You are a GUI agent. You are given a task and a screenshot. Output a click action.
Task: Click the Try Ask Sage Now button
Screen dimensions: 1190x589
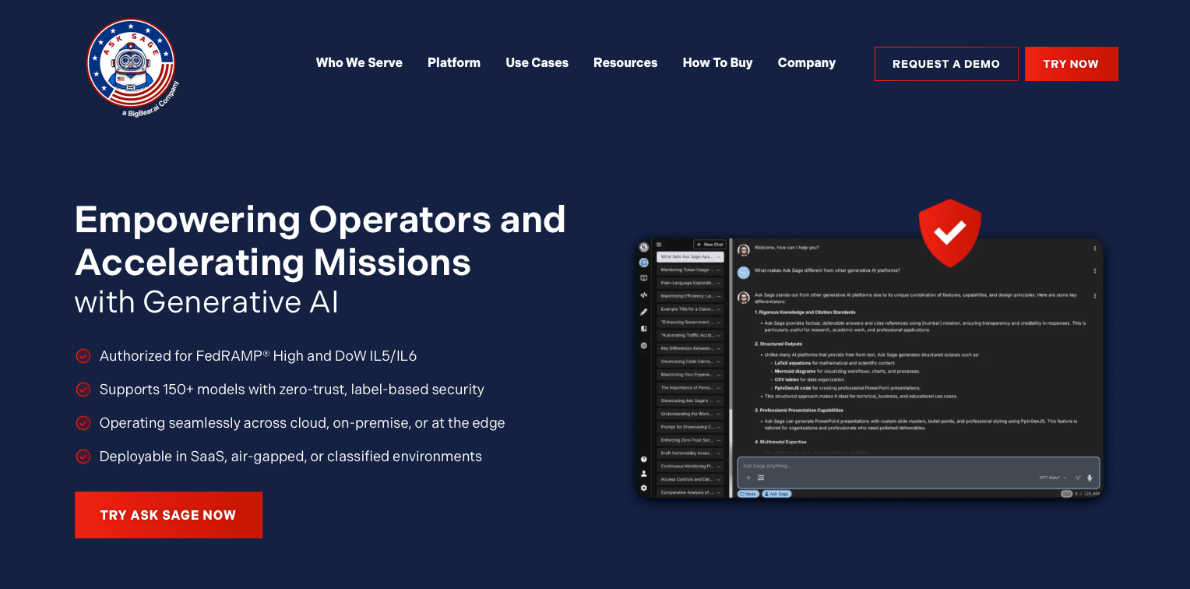coord(168,515)
